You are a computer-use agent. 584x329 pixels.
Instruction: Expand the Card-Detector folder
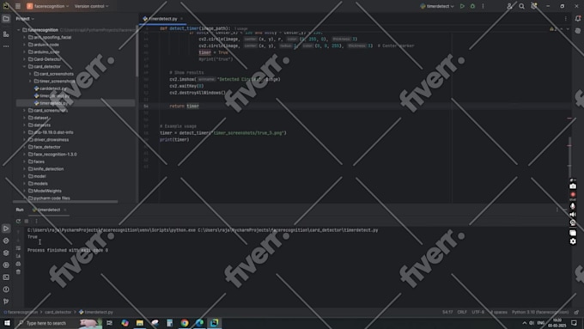coord(25,59)
